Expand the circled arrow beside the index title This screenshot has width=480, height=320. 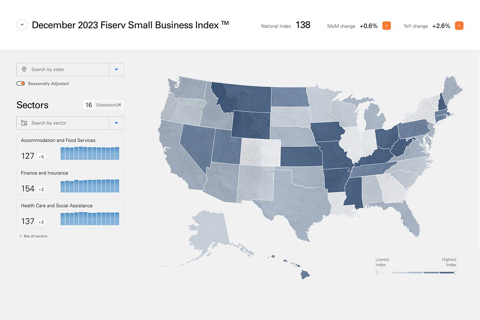[22, 25]
